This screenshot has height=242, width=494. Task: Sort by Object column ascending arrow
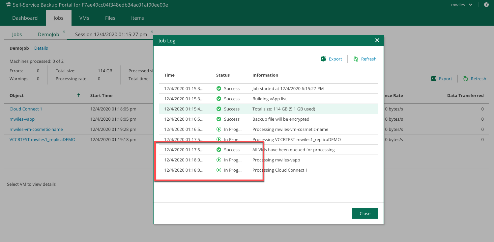tap(78, 95)
